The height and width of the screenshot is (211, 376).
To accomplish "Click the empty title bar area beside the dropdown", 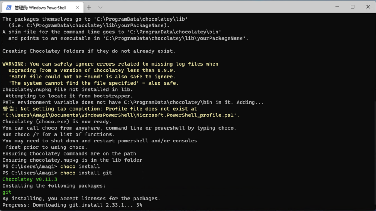I will click(216, 7).
